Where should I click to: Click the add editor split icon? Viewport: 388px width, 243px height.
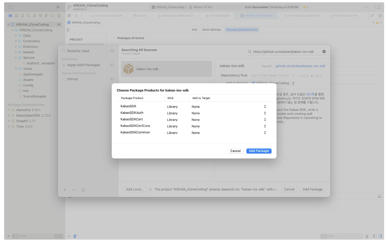[380, 16]
